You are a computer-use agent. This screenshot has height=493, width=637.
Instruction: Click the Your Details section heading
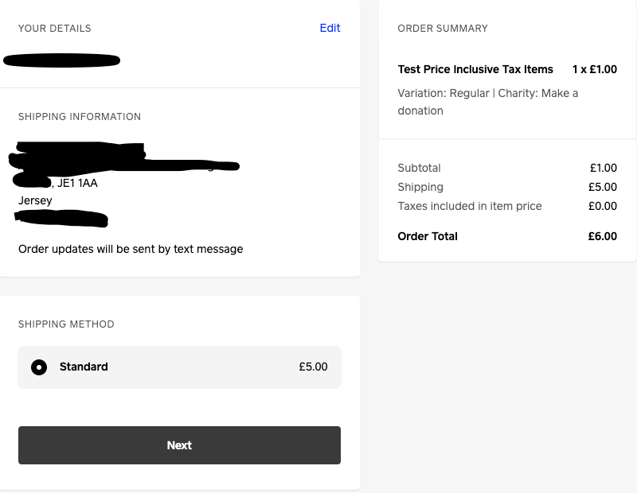[55, 29]
